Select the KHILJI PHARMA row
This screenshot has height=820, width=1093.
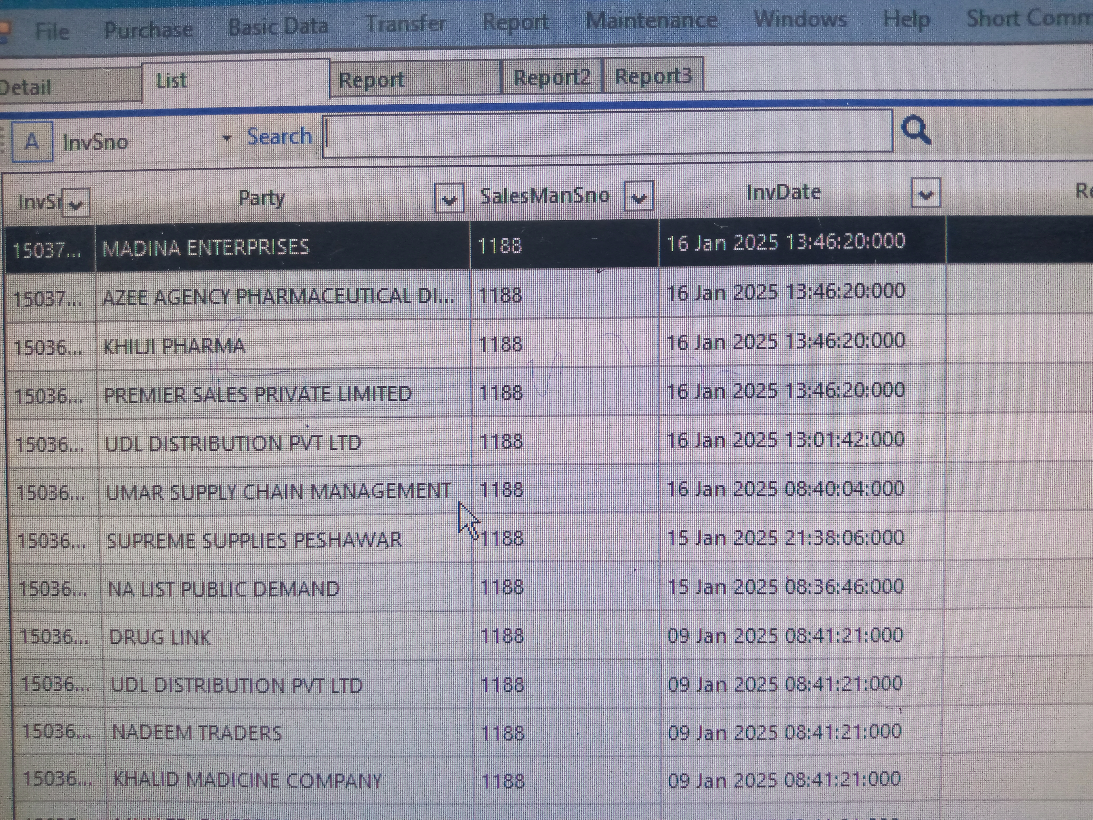tap(174, 346)
